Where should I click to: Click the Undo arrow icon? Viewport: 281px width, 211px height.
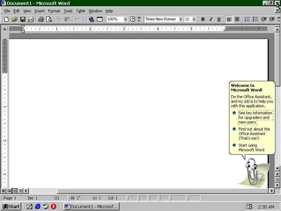(78, 19)
